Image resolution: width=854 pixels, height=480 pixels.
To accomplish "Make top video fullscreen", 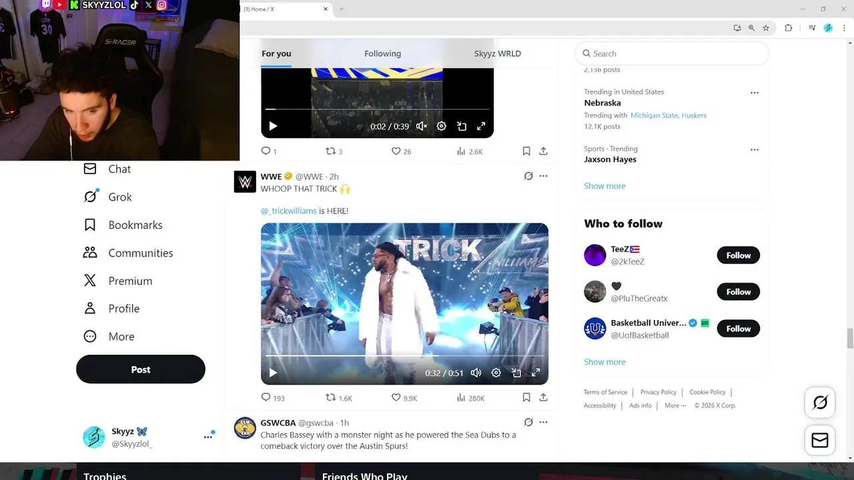I will coord(481,126).
